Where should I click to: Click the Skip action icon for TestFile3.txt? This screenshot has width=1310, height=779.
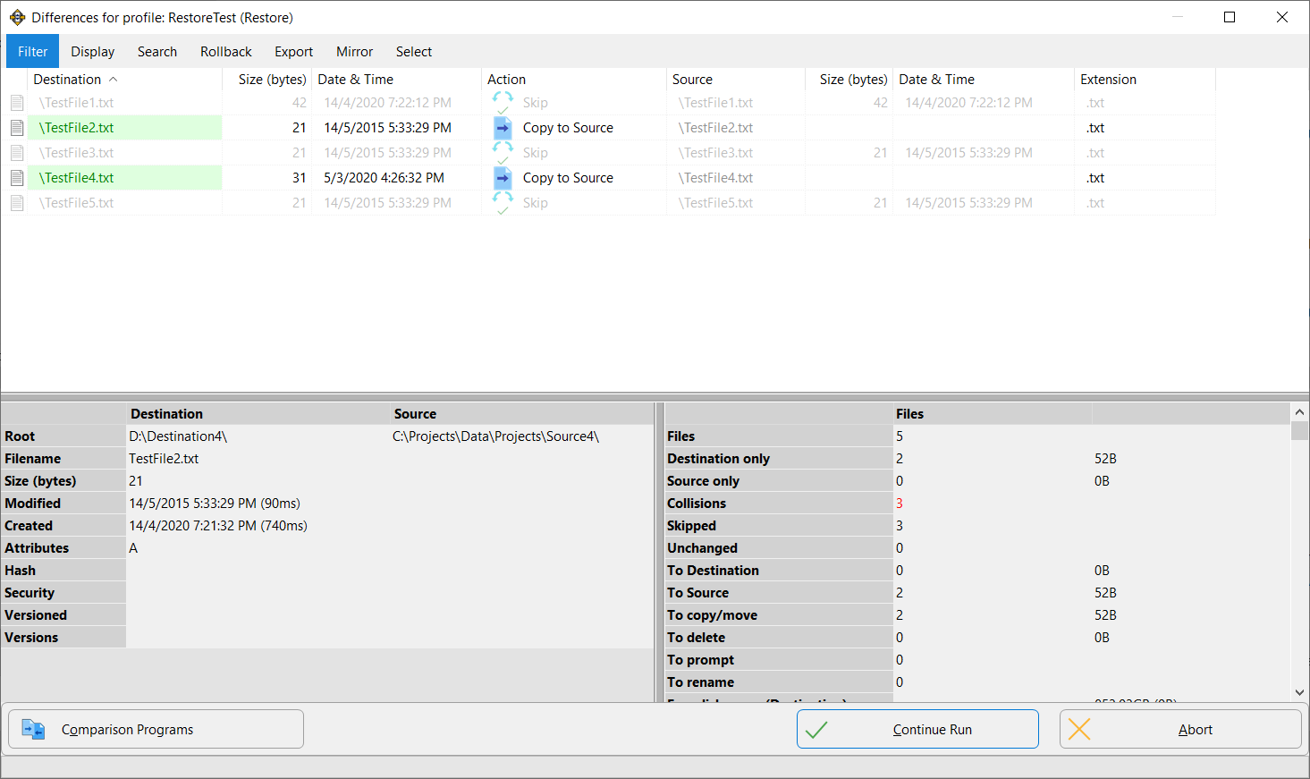[503, 153]
